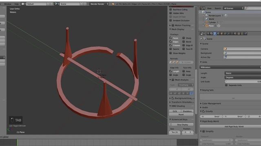Collapse the Keying Sets panel

(x=208, y=90)
